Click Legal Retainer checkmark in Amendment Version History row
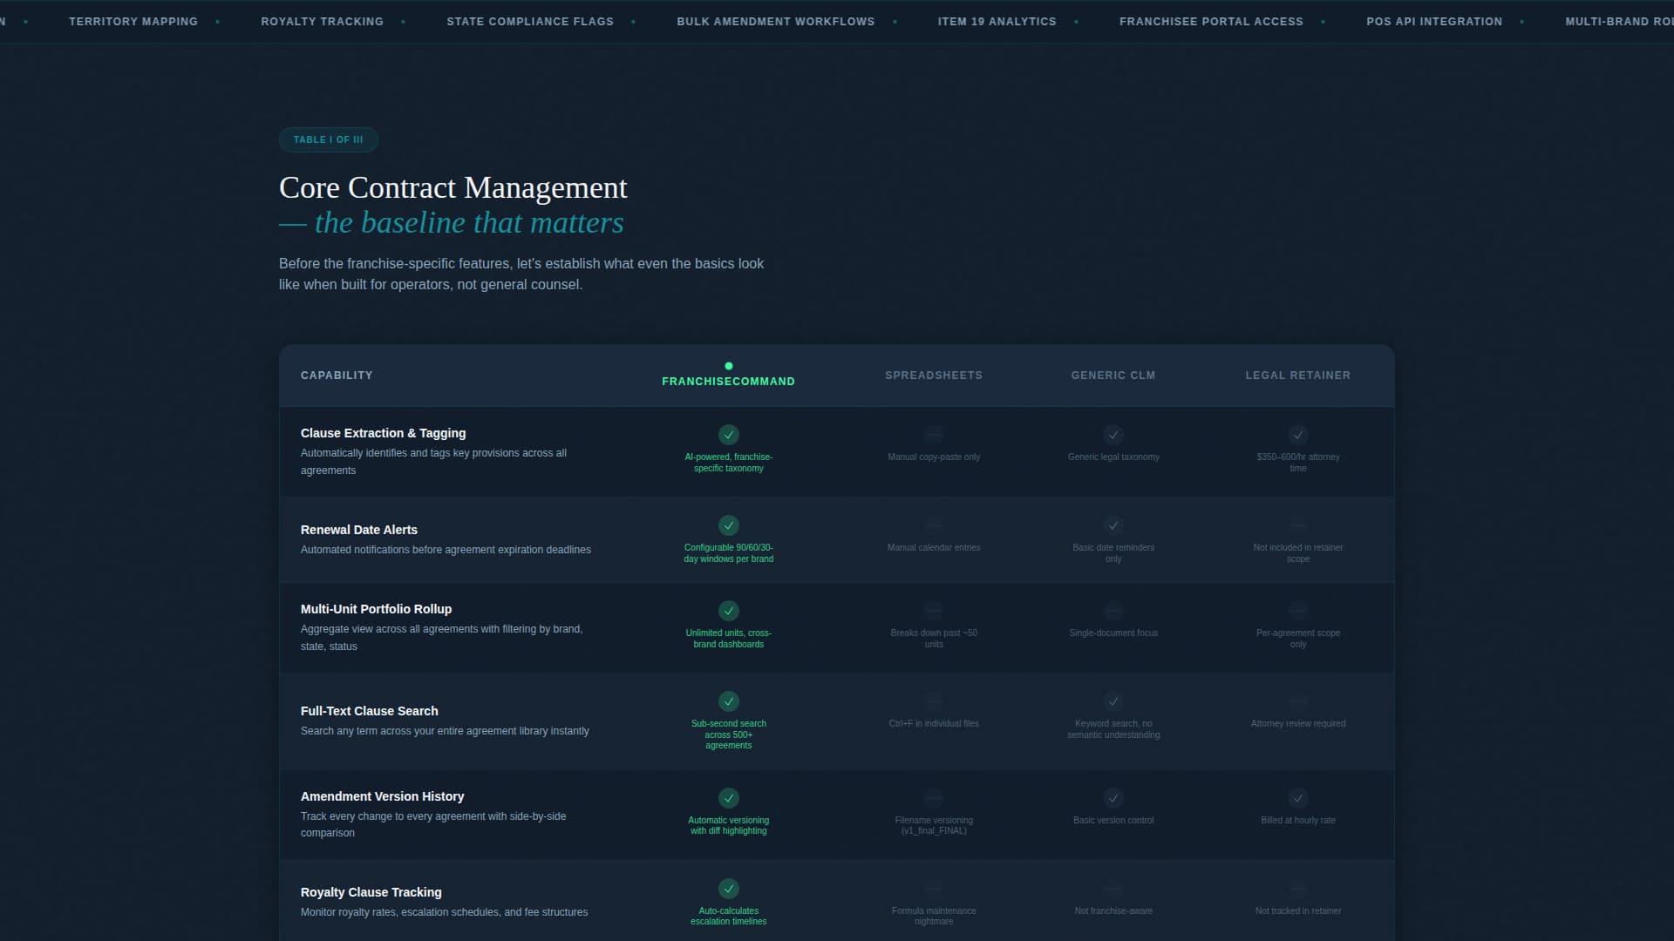 (1298, 797)
